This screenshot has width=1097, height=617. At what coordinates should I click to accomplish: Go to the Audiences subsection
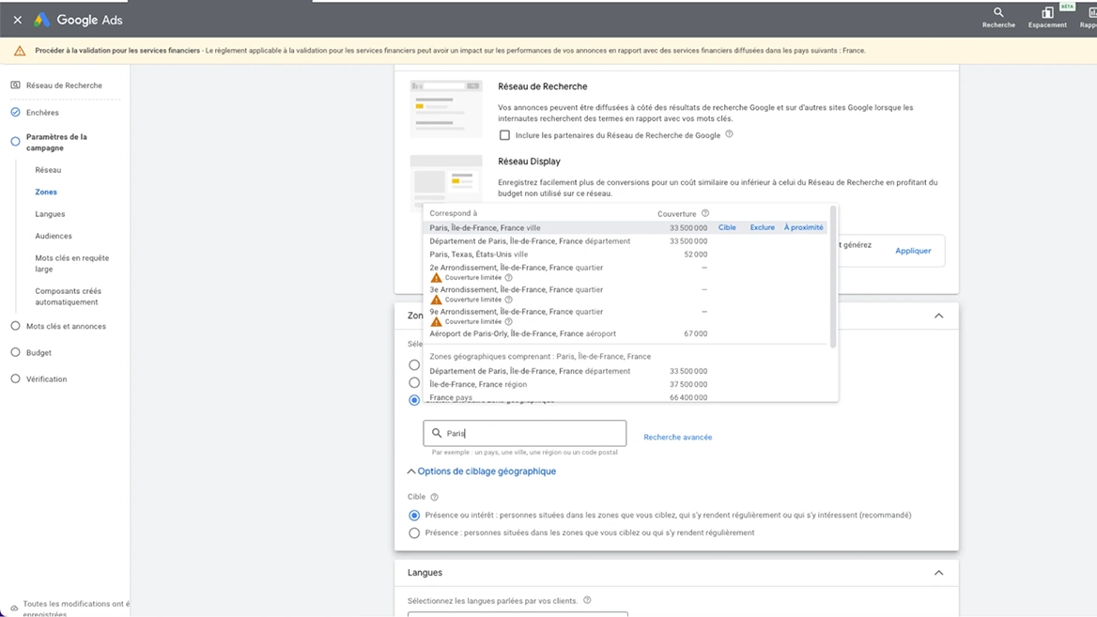54,236
